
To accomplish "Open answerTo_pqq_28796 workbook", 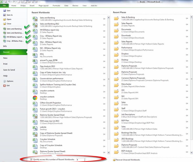I will click(x=69, y=62).
